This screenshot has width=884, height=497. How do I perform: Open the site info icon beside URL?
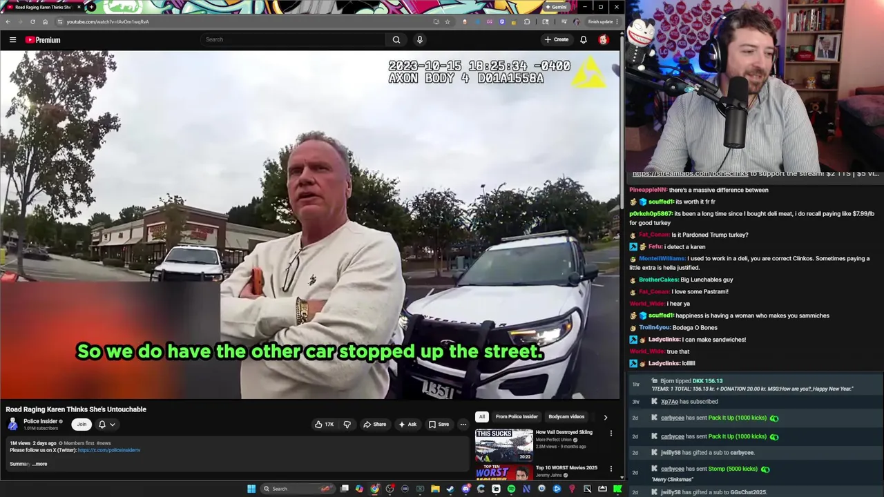[x=59, y=21]
